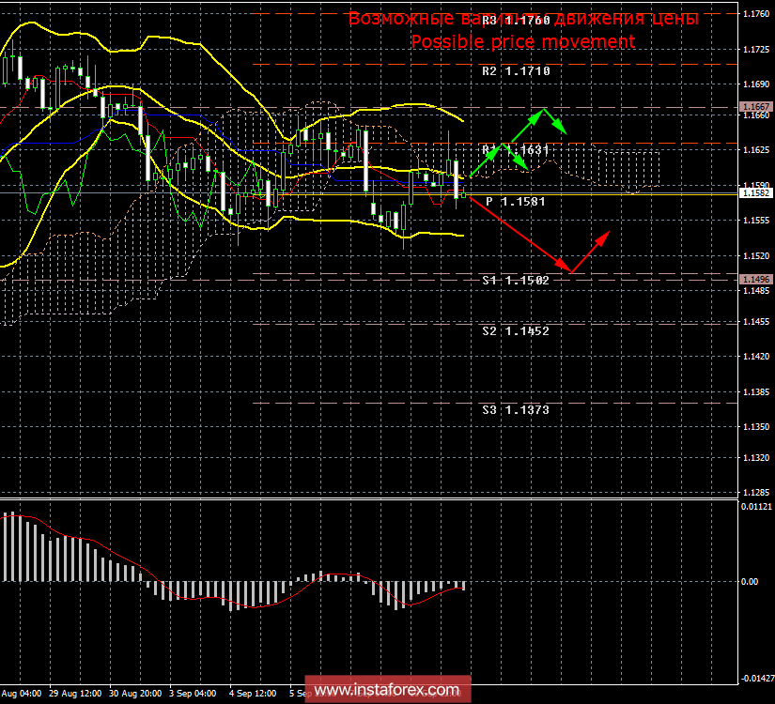Click the Russian headline about price movement variants
The width and height of the screenshot is (775, 704).
tap(522, 17)
